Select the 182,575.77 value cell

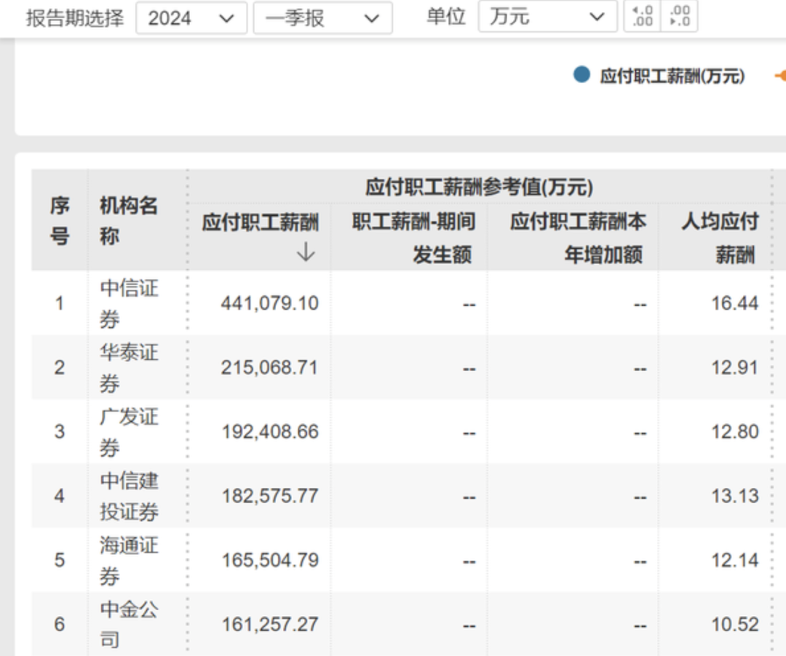point(270,496)
